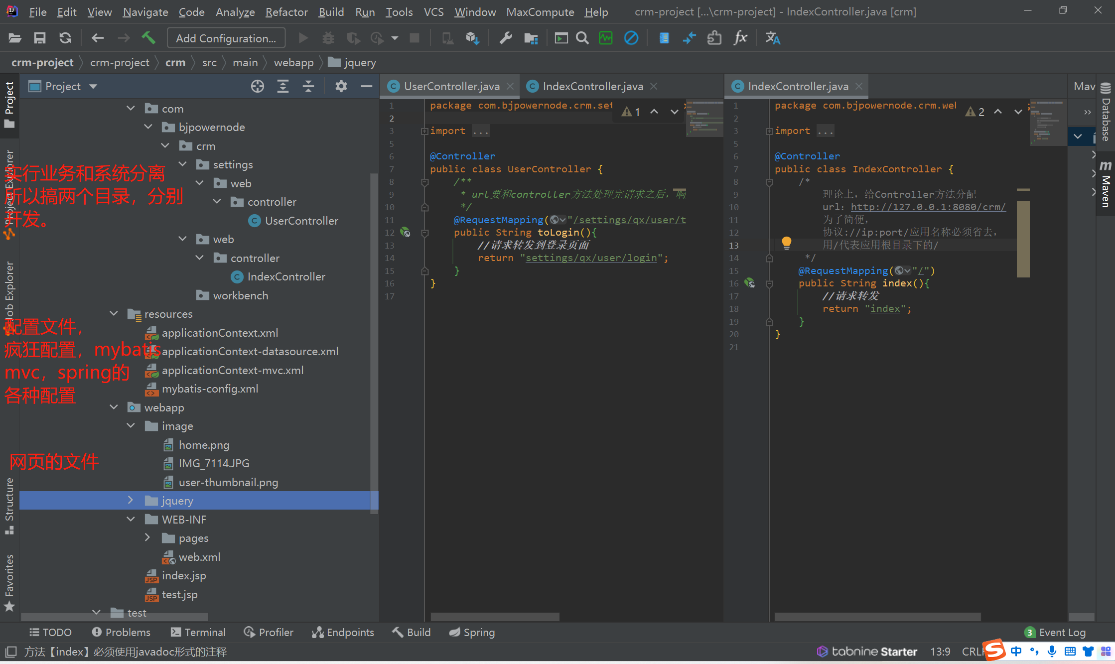
Task: Click the Translate icon in toolbar
Action: point(772,38)
